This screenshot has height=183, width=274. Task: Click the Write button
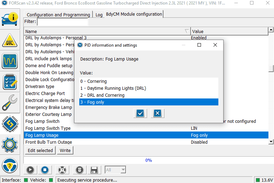pos(65,150)
